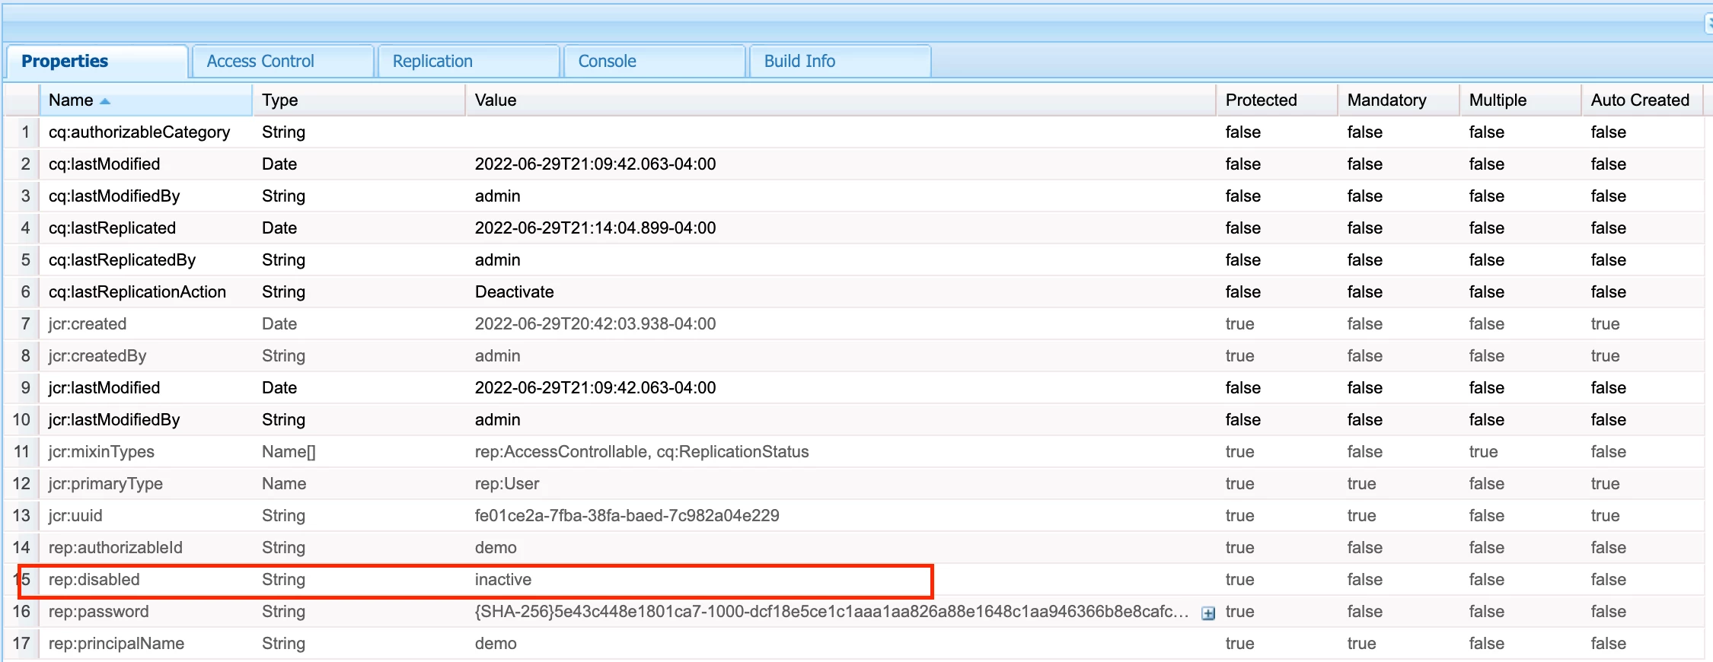
Task: Select the jcr:createdBy property name
Action: [97, 355]
